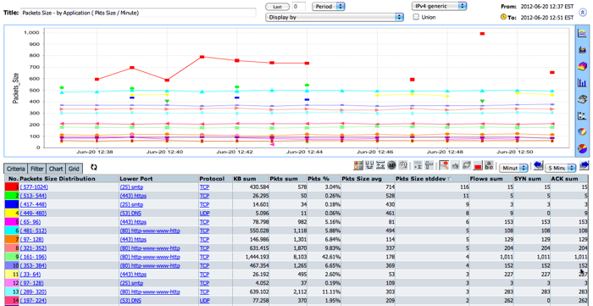Viewport: 593px width, 306px height.
Task: Enable the Union checkbox
Action: pyautogui.click(x=416, y=17)
